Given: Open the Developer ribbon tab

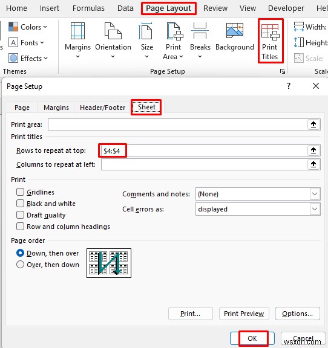Looking at the screenshot, I should point(286,8).
